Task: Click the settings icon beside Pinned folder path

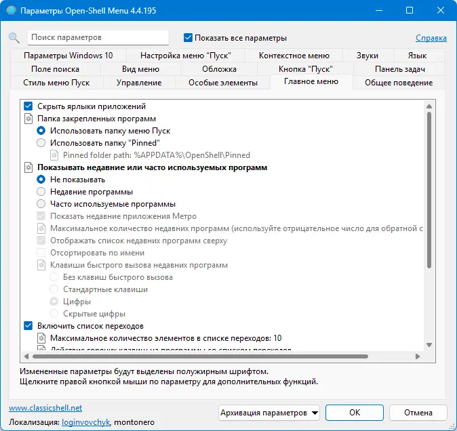Action: tap(54, 155)
